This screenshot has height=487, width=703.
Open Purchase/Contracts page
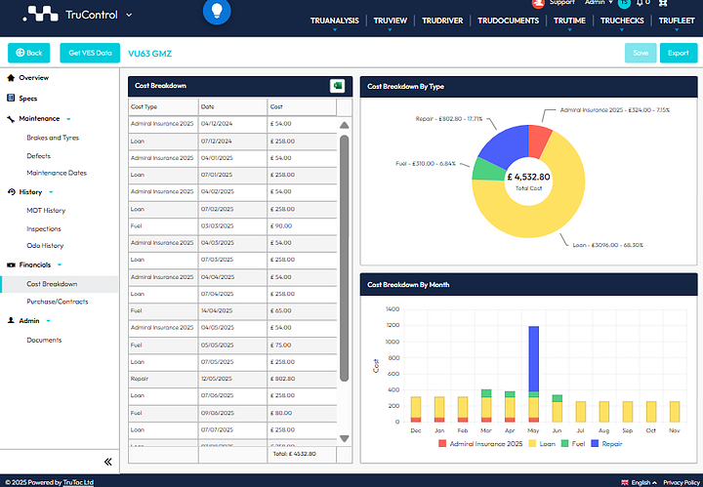58,302
